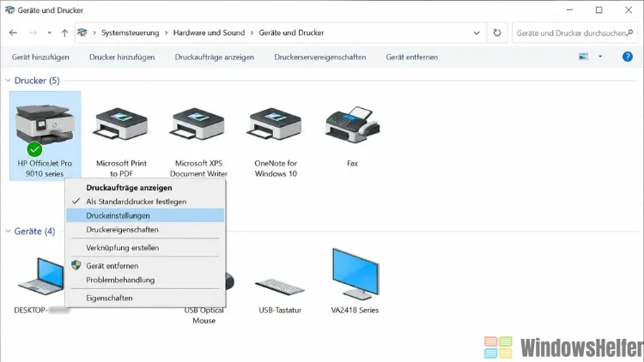Click Druckaufträge anzeigen in toolbar

(x=215, y=57)
